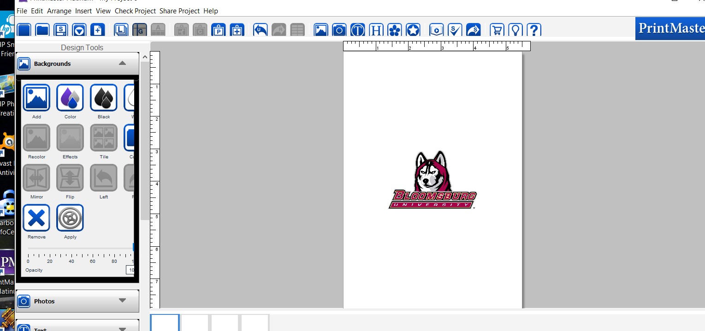Click the Text 'T' circle toolbar icon
Image resolution: width=705 pixels, height=331 pixels.
[358, 30]
